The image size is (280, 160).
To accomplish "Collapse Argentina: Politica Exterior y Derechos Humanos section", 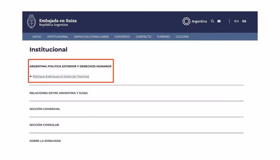I will 70,66.
